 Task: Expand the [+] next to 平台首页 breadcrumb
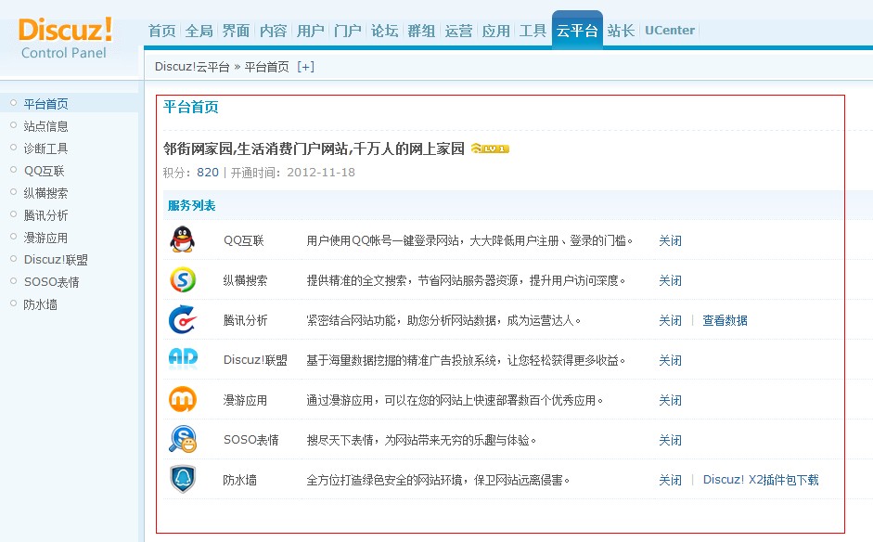point(305,67)
